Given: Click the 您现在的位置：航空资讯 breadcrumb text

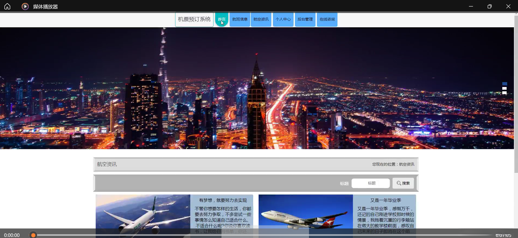Looking at the screenshot, I should (393, 164).
